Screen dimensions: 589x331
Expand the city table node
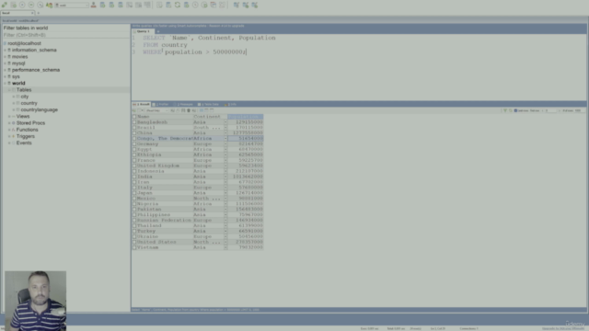[14, 97]
